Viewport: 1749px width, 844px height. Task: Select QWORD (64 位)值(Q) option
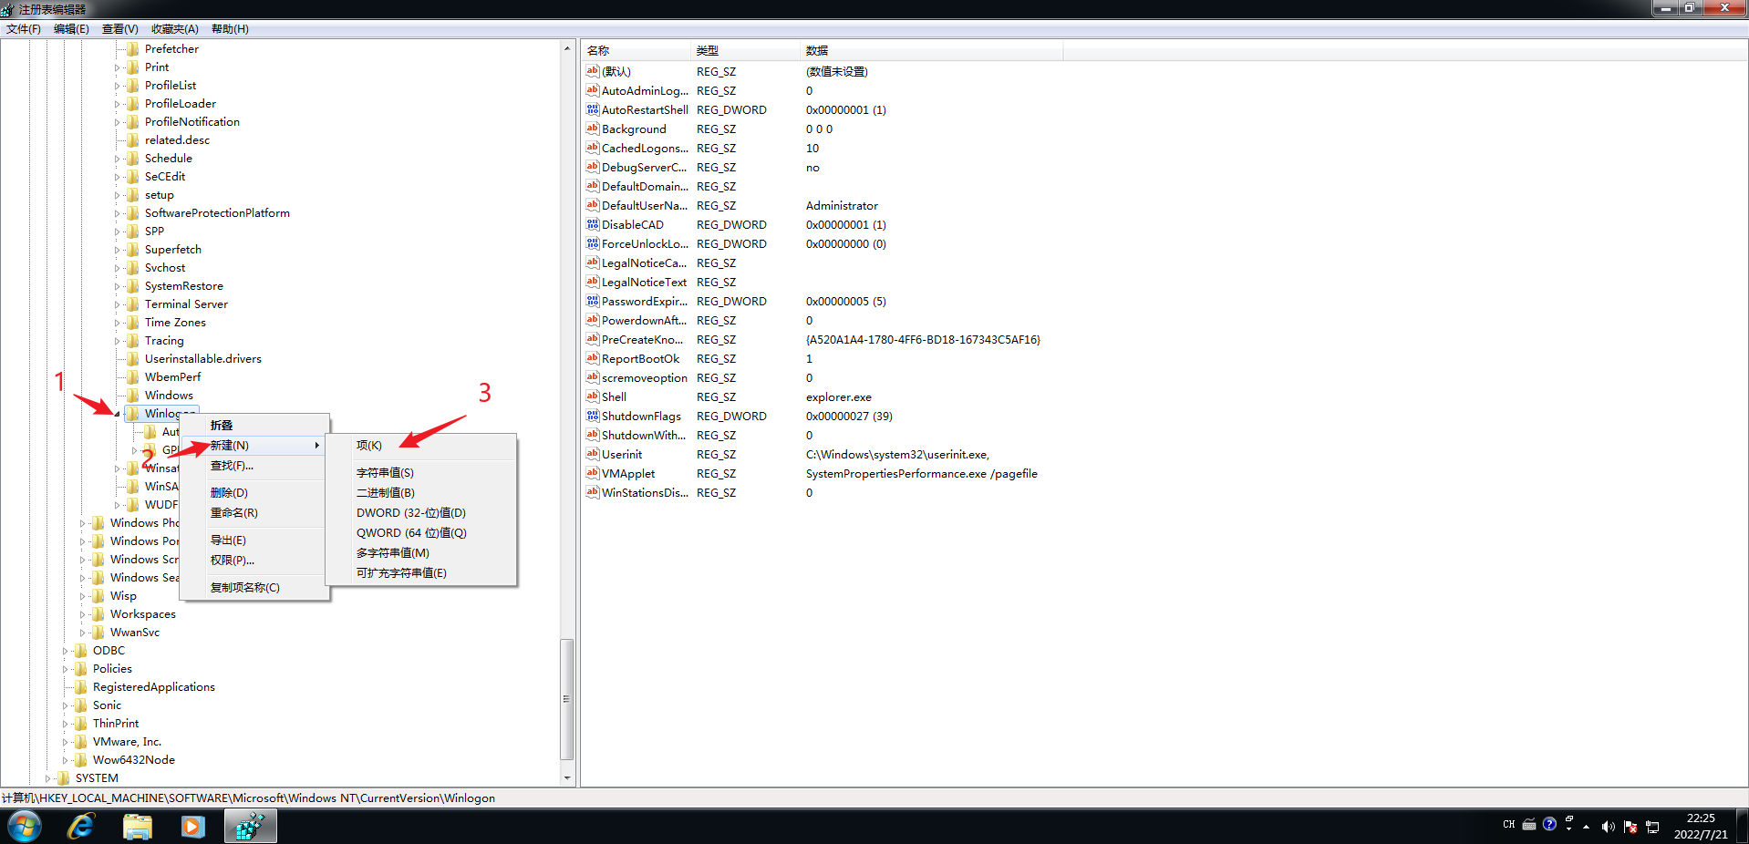tap(423, 533)
